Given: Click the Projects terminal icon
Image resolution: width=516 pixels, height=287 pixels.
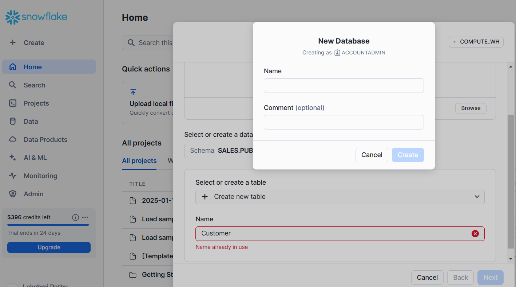Looking at the screenshot, I should pyautogui.click(x=13, y=103).
